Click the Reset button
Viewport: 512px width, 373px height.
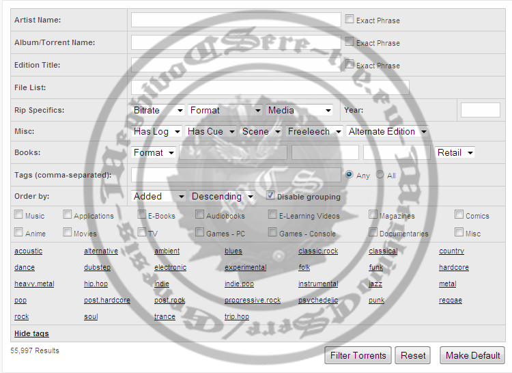(x=413, y=355)
